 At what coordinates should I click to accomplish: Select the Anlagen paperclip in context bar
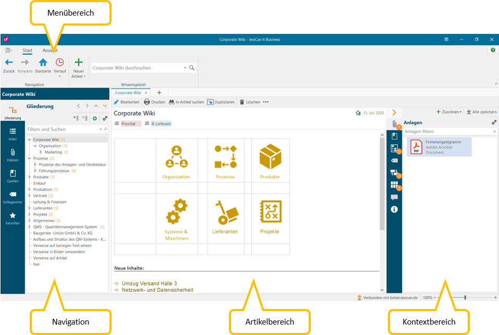(394, 125)
